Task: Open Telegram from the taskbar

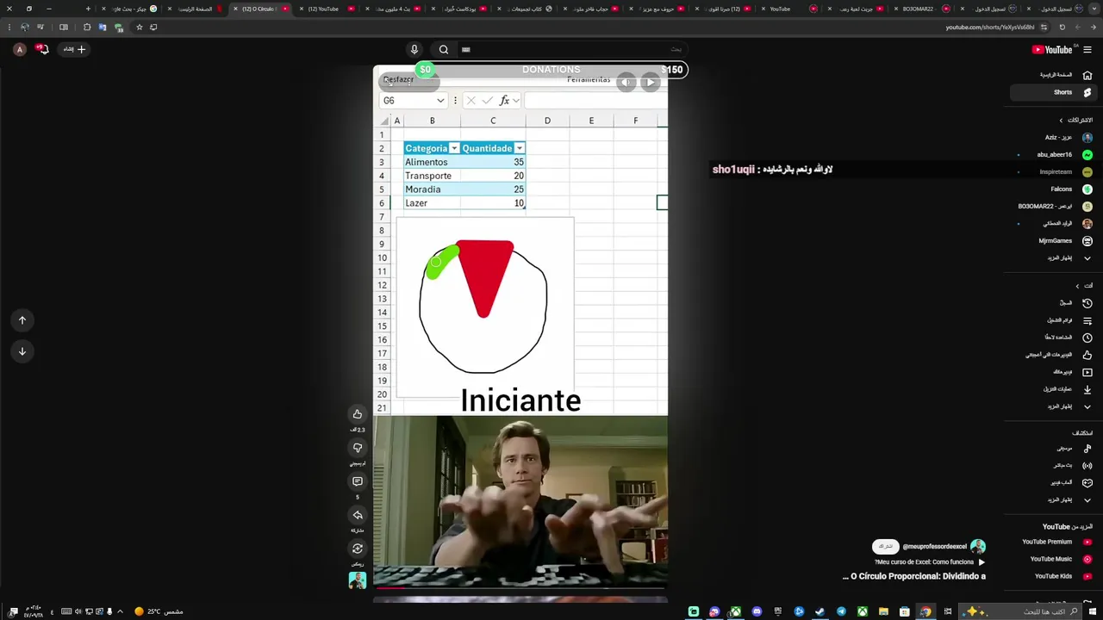Action: coord(841,611)
